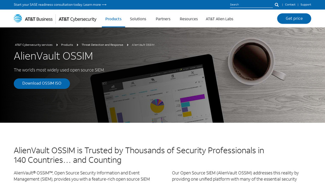Open the Partners menu
Image resolution: width=325 pixels, height=183 pixels.
pos(163,19)
